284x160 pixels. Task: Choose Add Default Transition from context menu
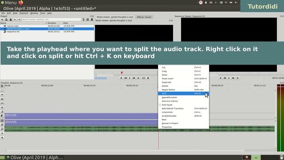point(183,108)
